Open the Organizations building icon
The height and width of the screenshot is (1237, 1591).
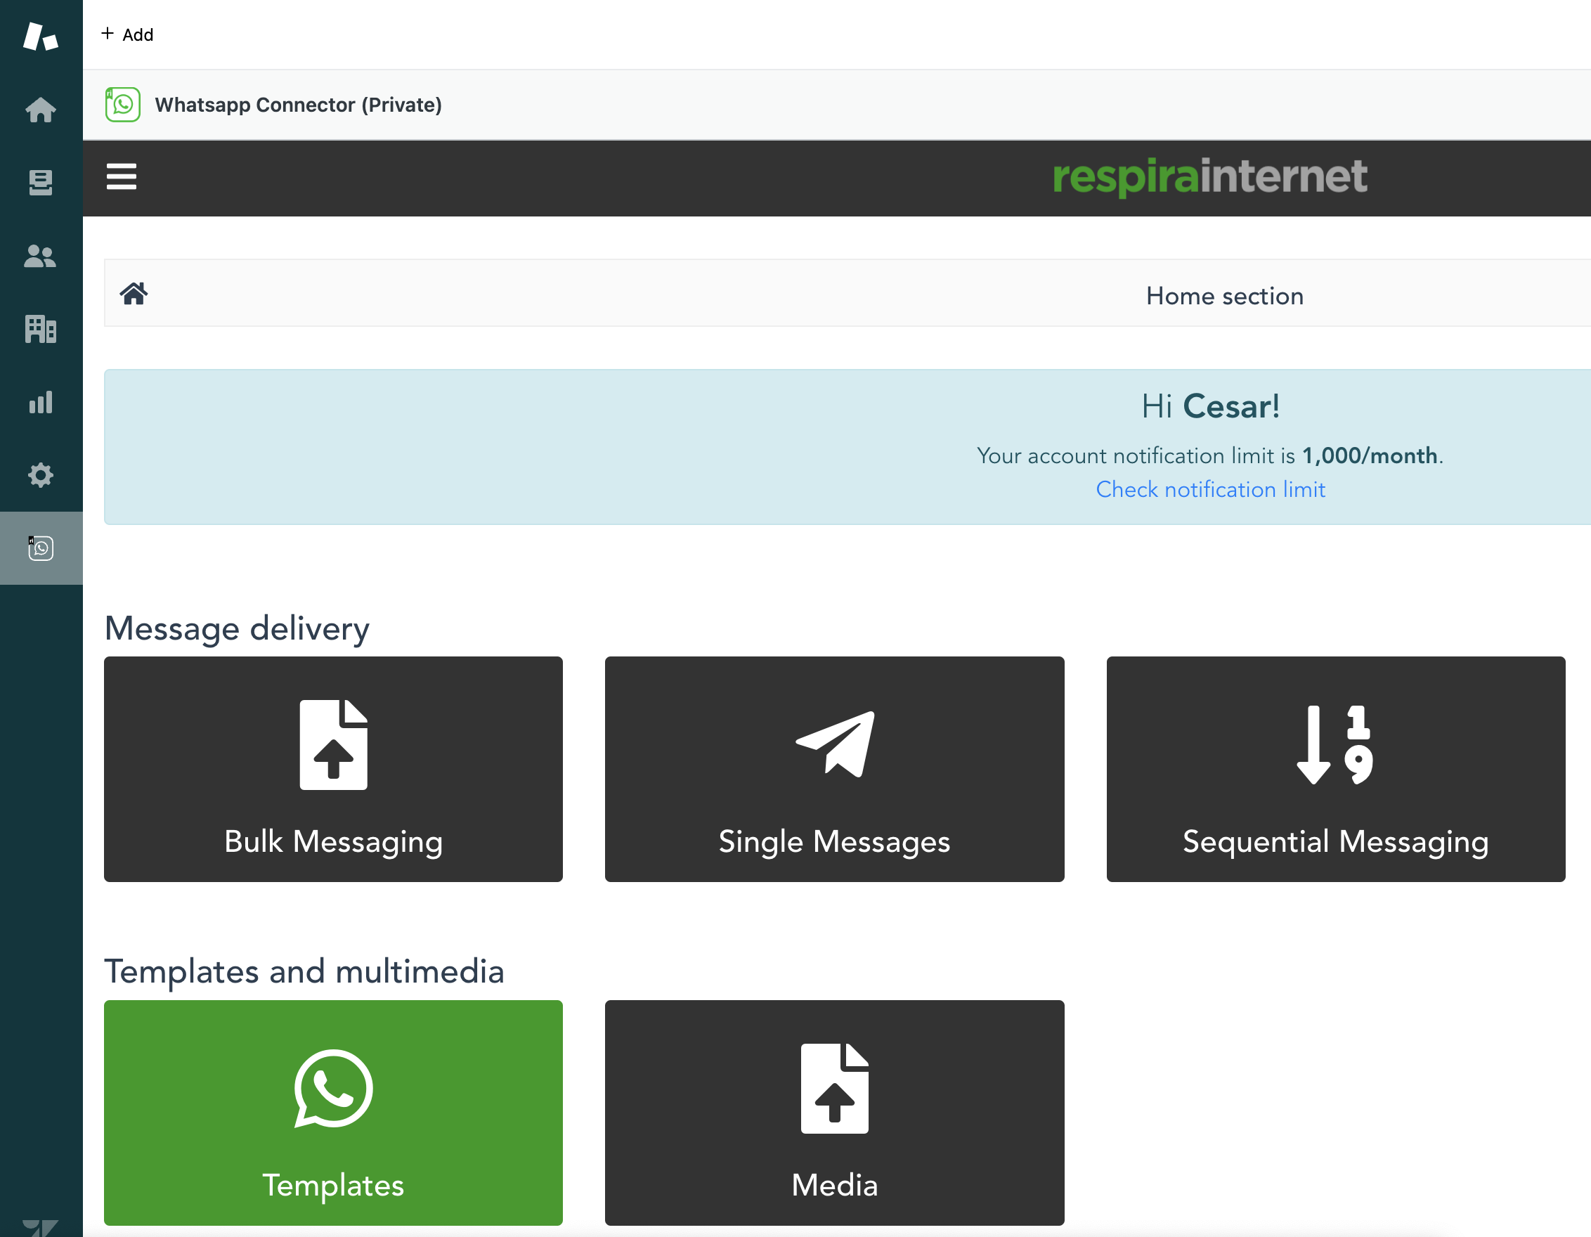coord(40,330)
